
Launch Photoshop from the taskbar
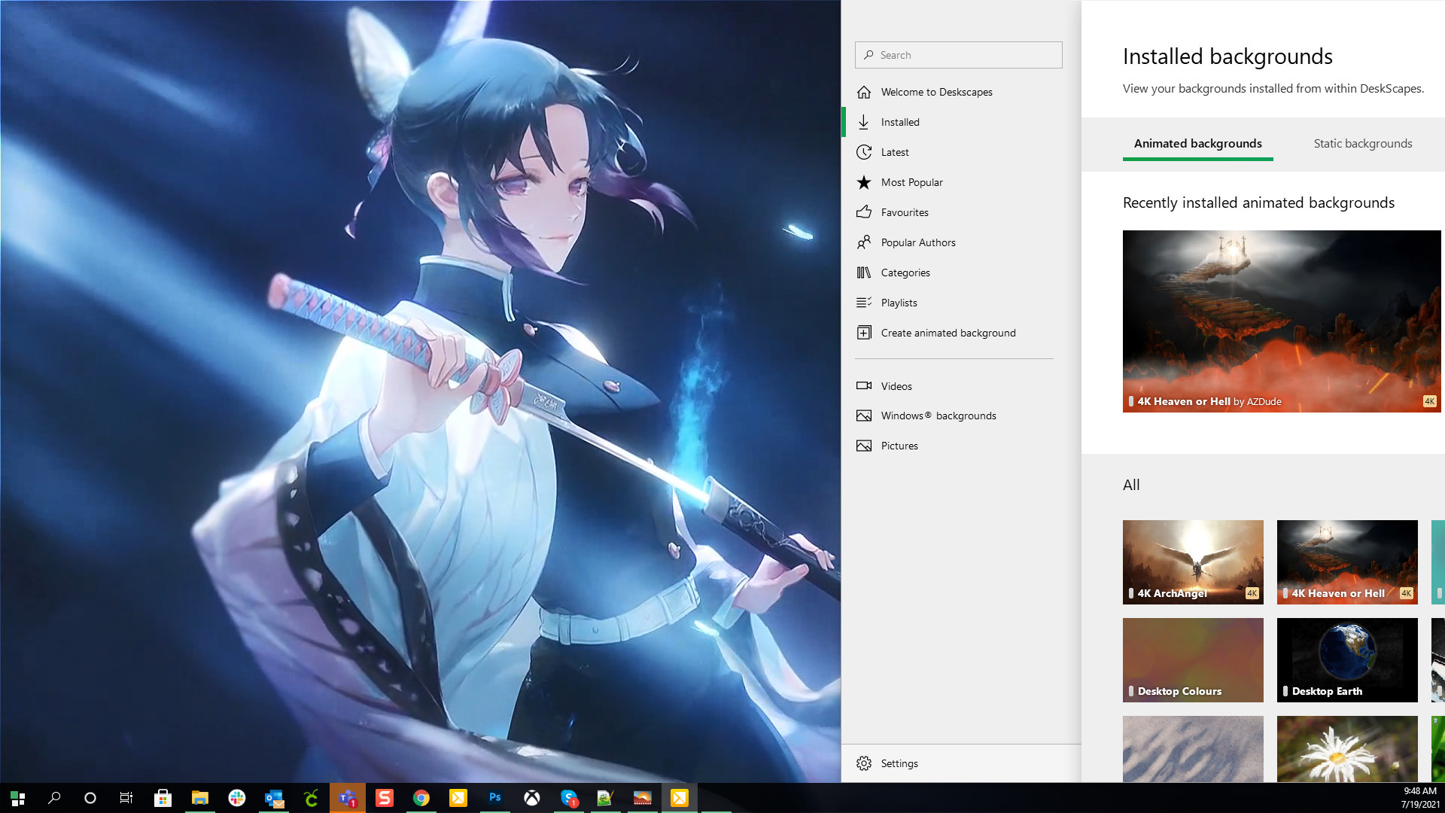[x=495, y=798]
